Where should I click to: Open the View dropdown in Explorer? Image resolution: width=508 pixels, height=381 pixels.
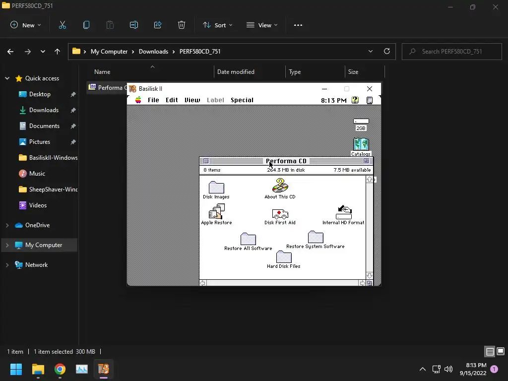[x=262, y=25]
